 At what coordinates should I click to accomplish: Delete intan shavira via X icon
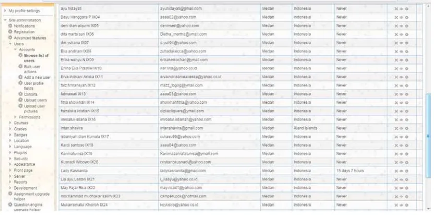[396, 128]
